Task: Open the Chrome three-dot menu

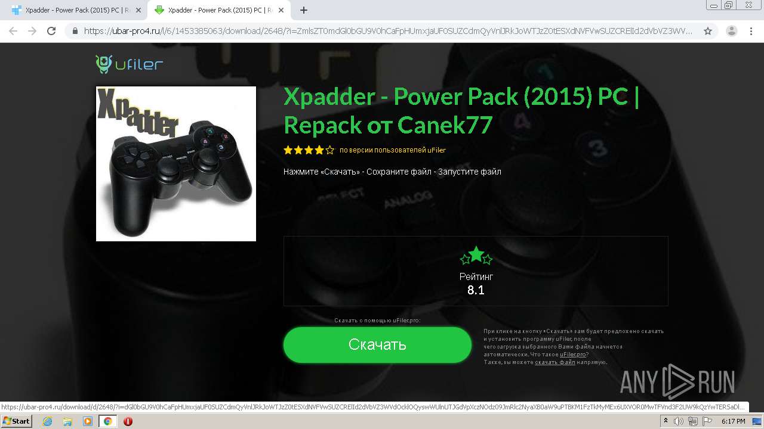Action: pos(751,31)
